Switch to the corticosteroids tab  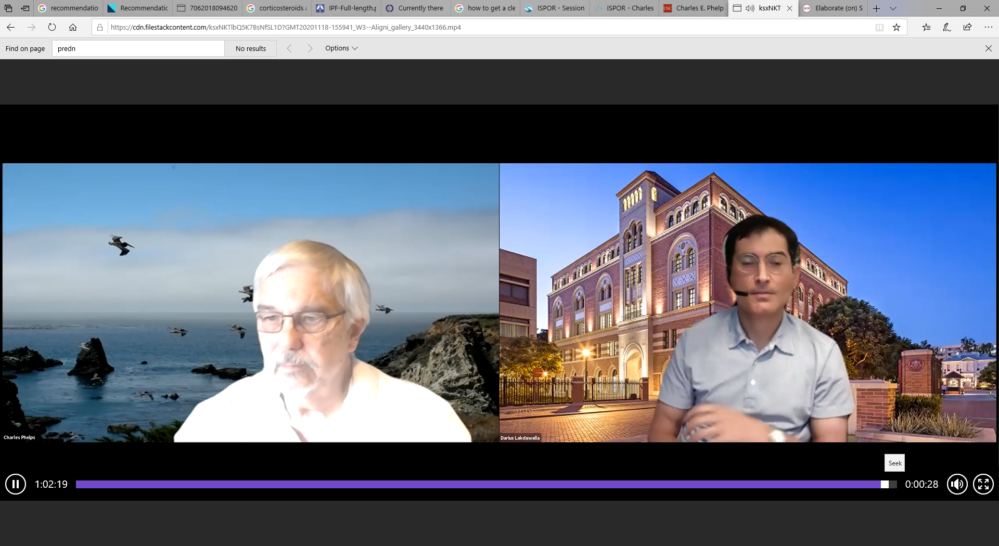277,8
